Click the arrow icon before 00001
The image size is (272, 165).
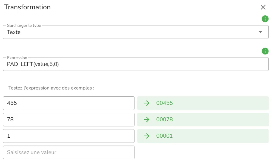pyautogui.click(x=147, y=136)
